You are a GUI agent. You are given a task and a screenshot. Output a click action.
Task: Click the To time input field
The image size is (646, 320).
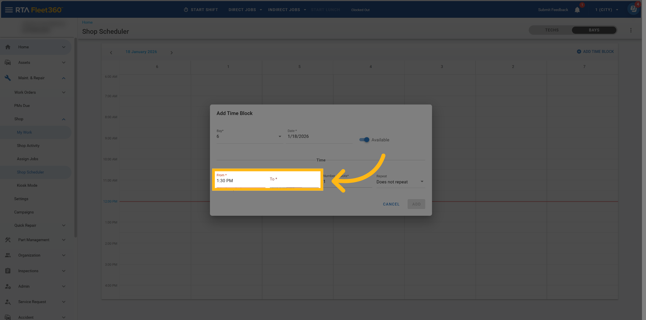tap(294, 181)
